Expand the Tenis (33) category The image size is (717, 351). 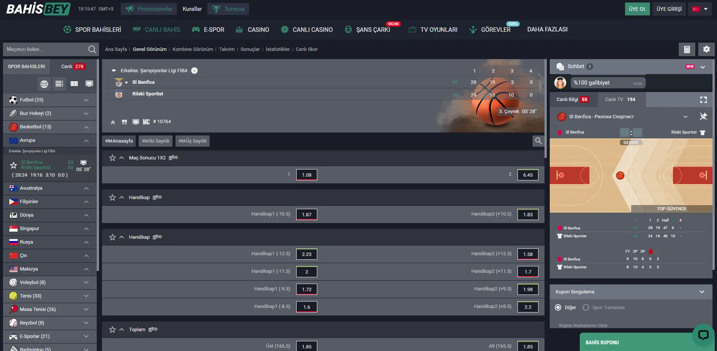coord(49,296)
